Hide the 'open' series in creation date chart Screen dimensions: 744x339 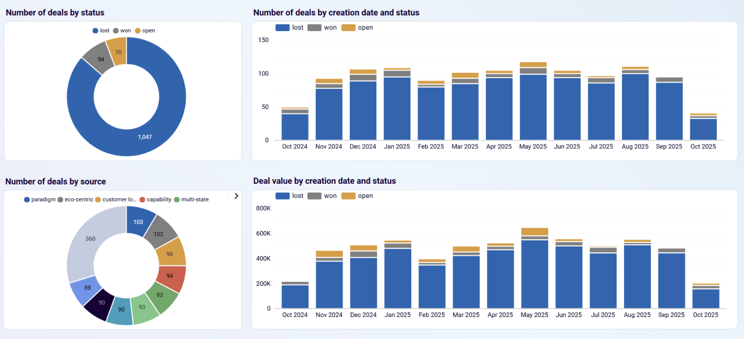(x=358, y=27)
